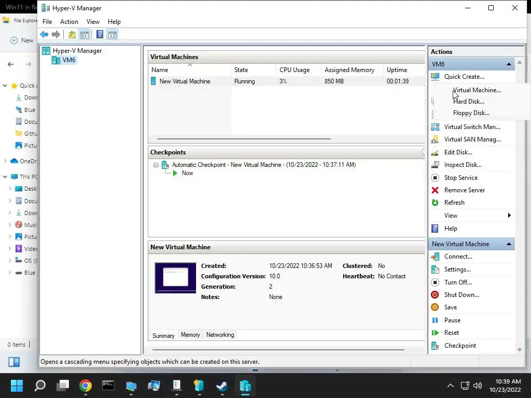Open the View menu
The height and width of the screenshot is (398, 531).
pos(93,22)
